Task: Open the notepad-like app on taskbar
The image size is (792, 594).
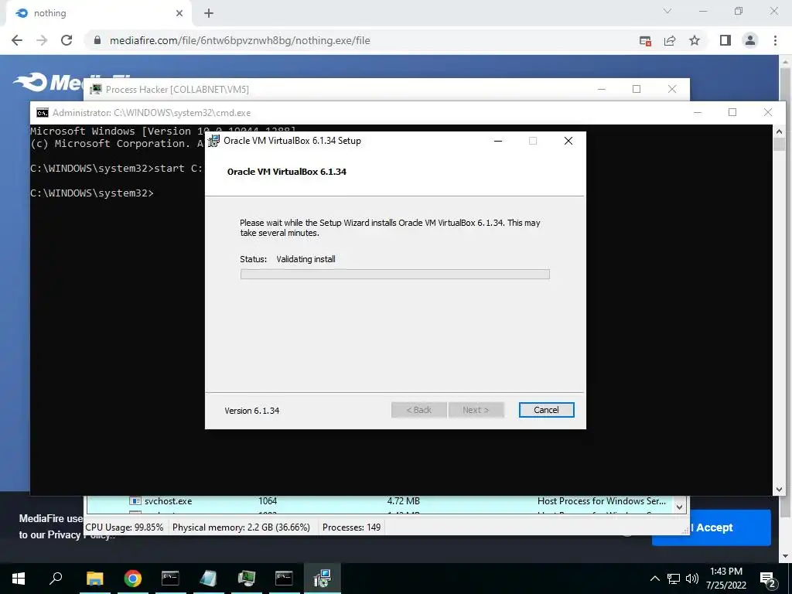Action: pos(208,579)
